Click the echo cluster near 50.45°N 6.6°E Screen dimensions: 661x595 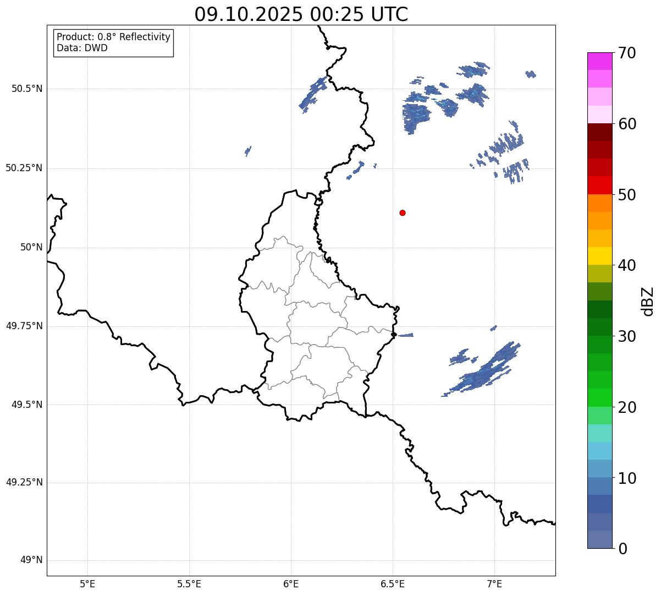pos(416,114)
